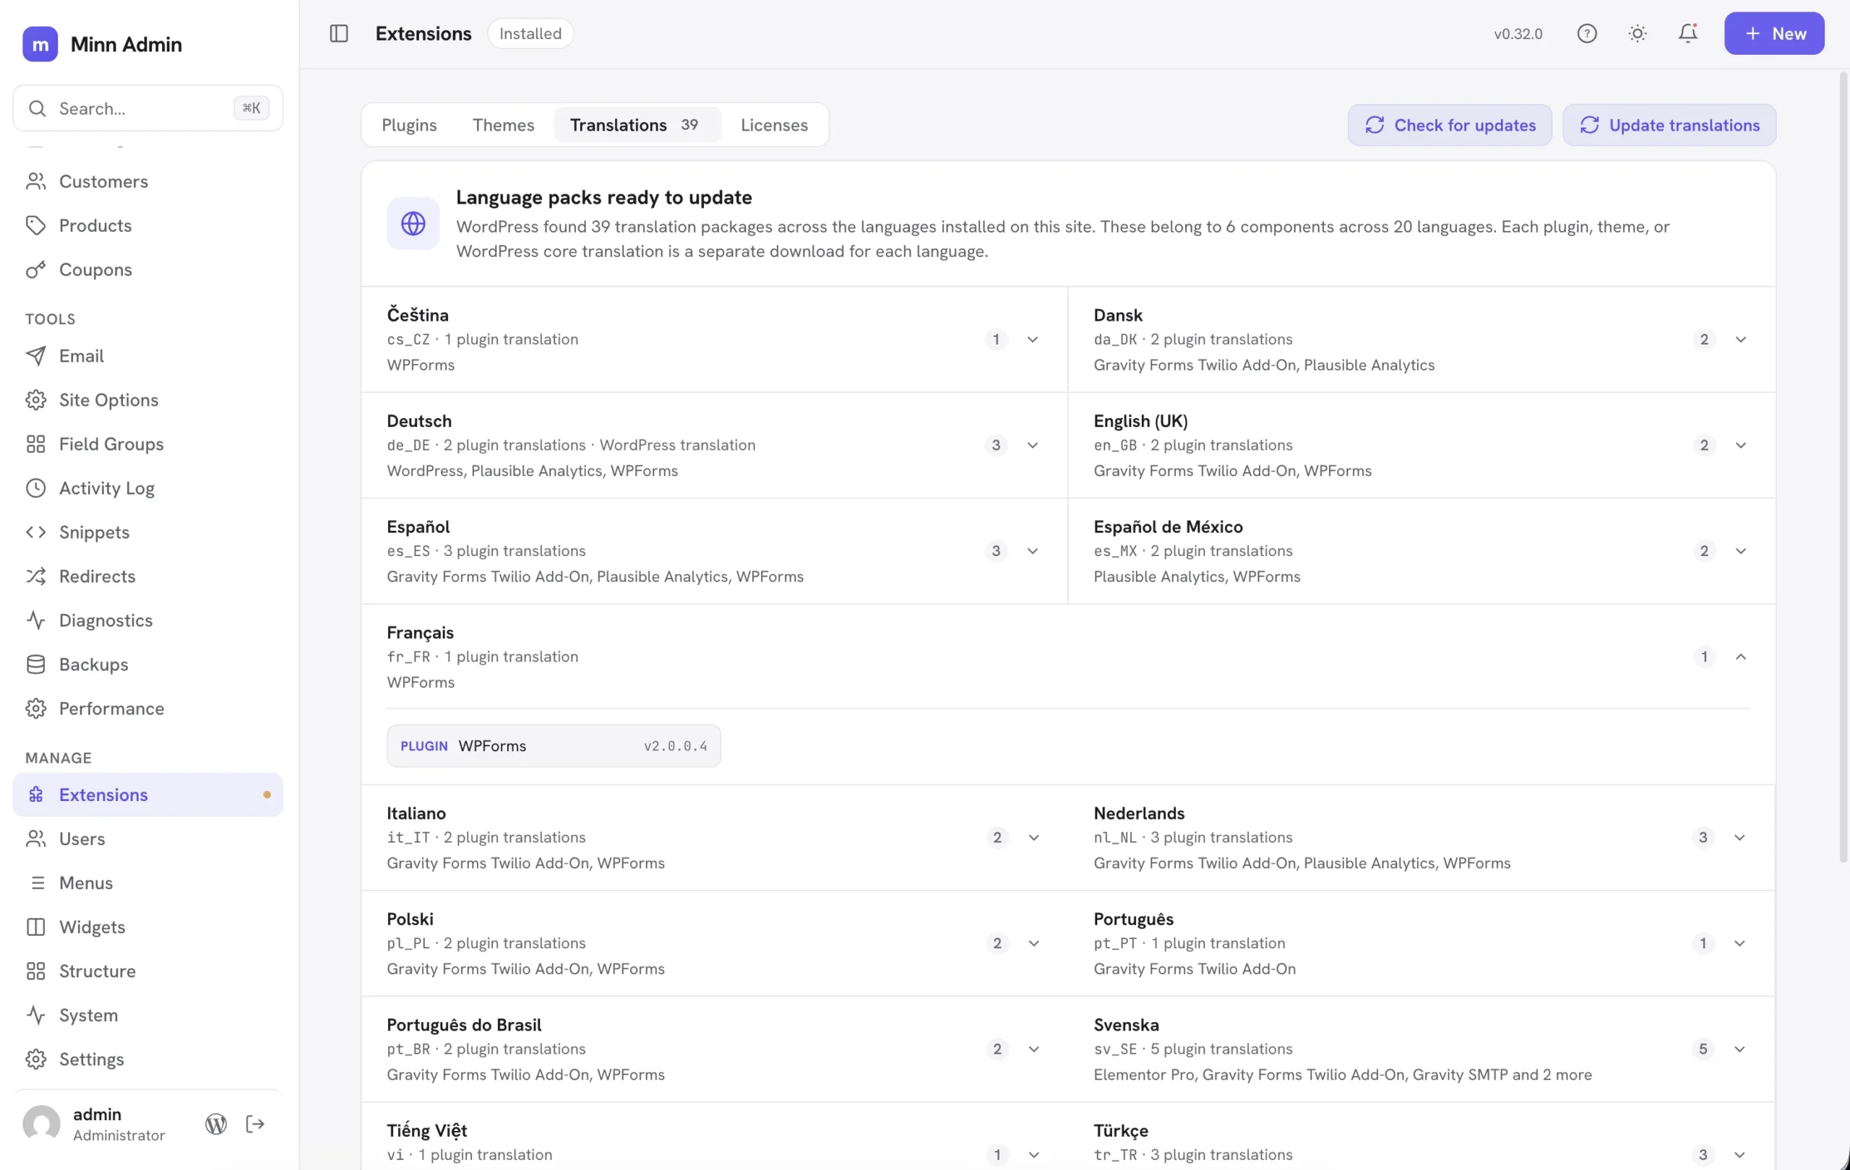This screenshot has width=1850, height=1170.
Task: Click the globe language packs icon
Action: click(x=413, y=223)
